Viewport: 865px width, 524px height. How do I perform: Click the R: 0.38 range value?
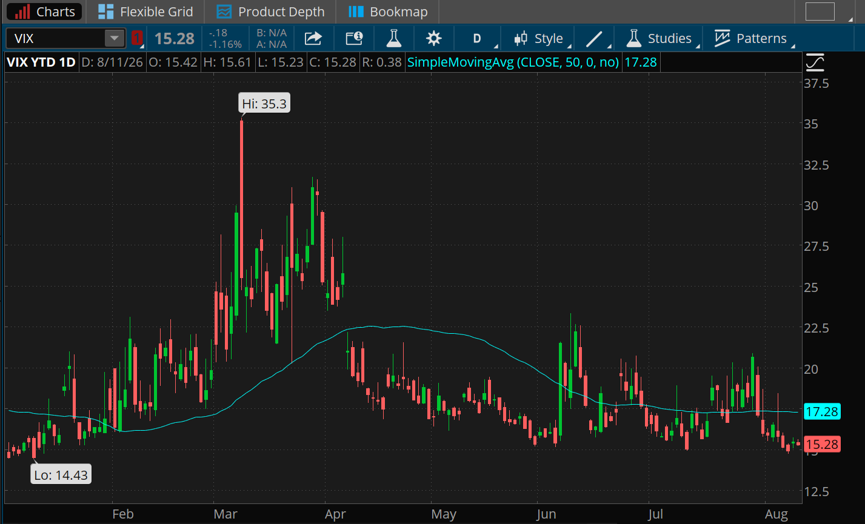(x=382, y=62)
